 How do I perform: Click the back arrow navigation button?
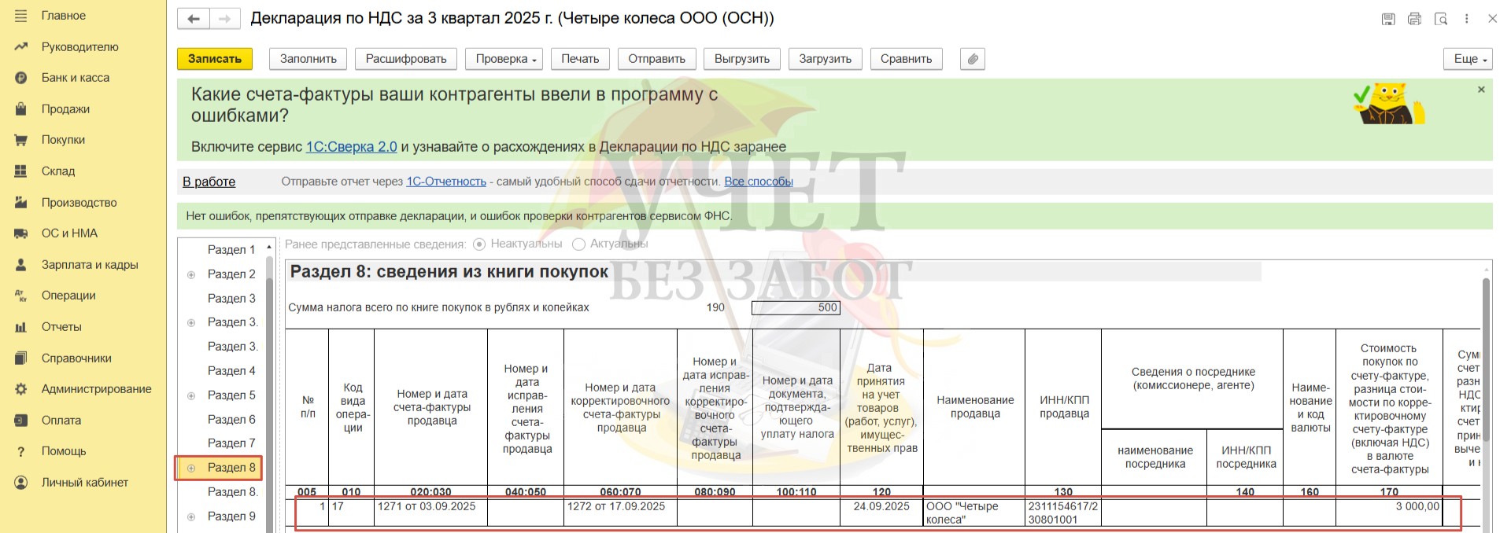coord(194,19)
